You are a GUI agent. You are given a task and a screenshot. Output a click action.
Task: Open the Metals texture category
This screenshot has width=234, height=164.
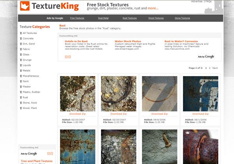click(x=27, y=71)
